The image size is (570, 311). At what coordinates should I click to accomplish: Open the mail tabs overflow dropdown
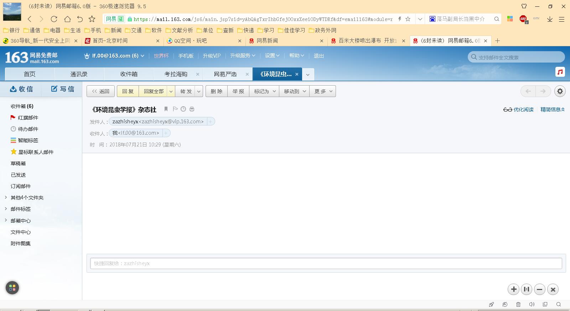click(x=308, y=75)
